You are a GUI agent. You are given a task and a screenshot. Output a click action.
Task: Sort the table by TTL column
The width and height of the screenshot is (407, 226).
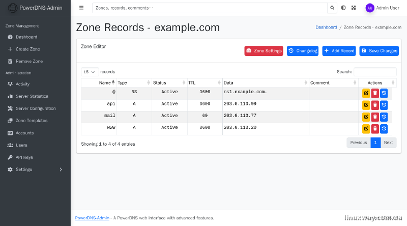205,83
